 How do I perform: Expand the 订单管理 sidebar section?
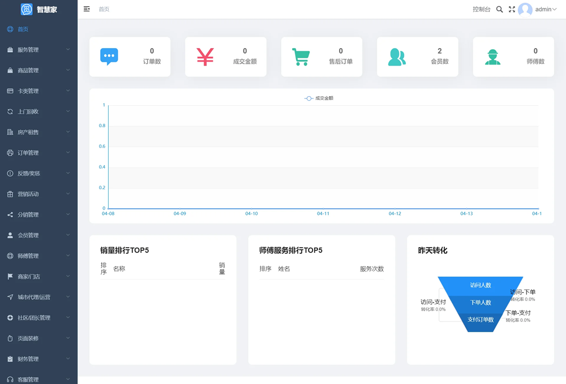pos(38,153)
